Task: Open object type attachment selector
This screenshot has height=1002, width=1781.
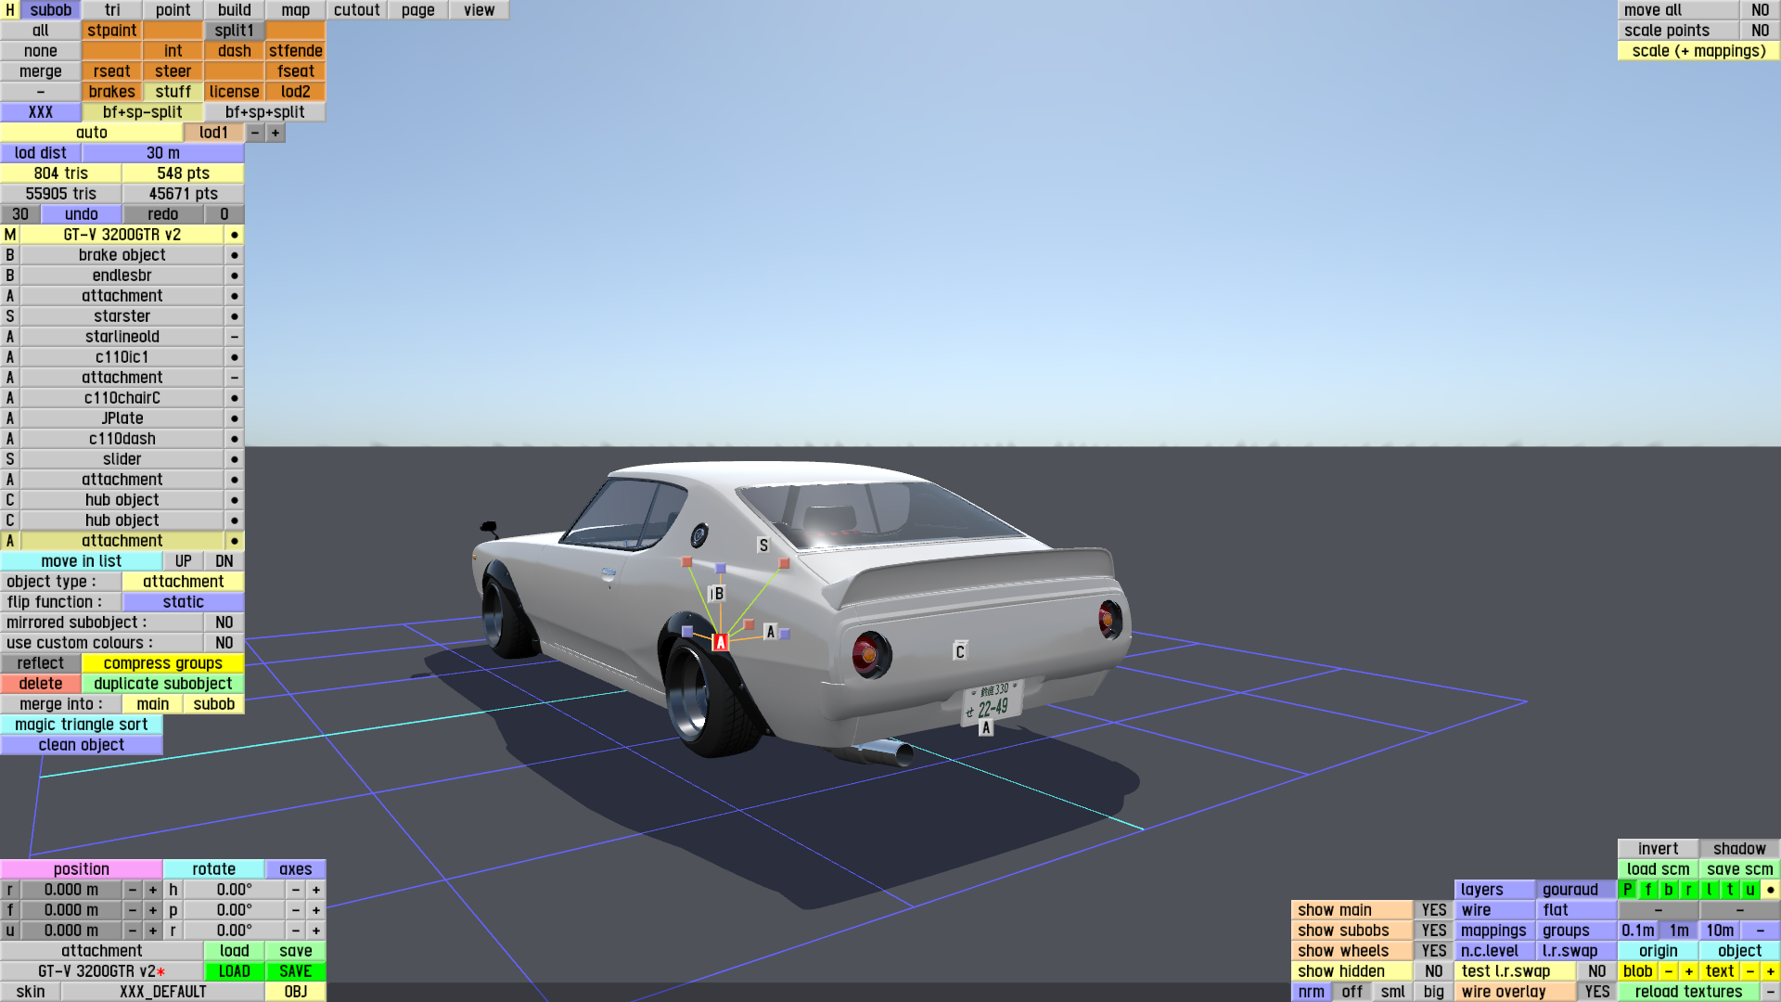Action: 183,582
